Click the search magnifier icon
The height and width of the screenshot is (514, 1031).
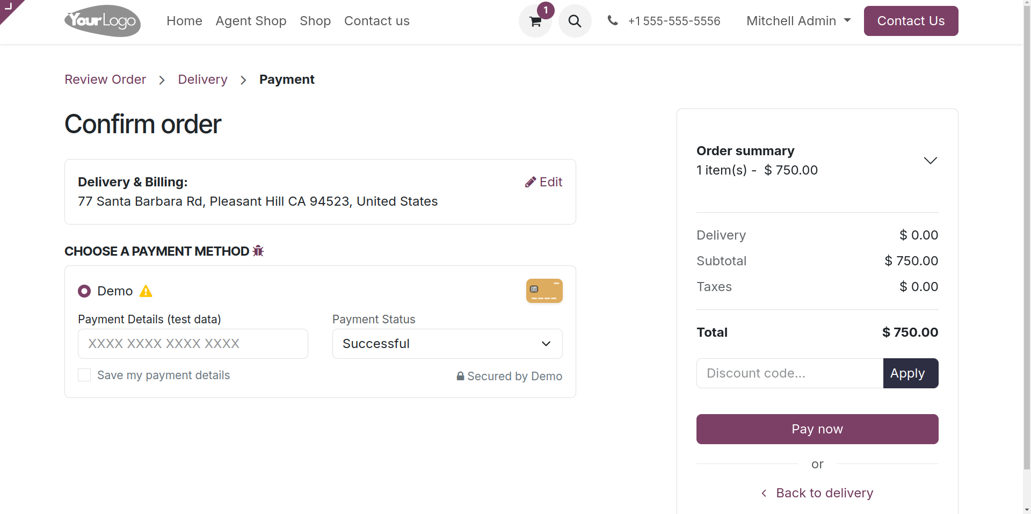pyautogui.click(x=575, y=21)
